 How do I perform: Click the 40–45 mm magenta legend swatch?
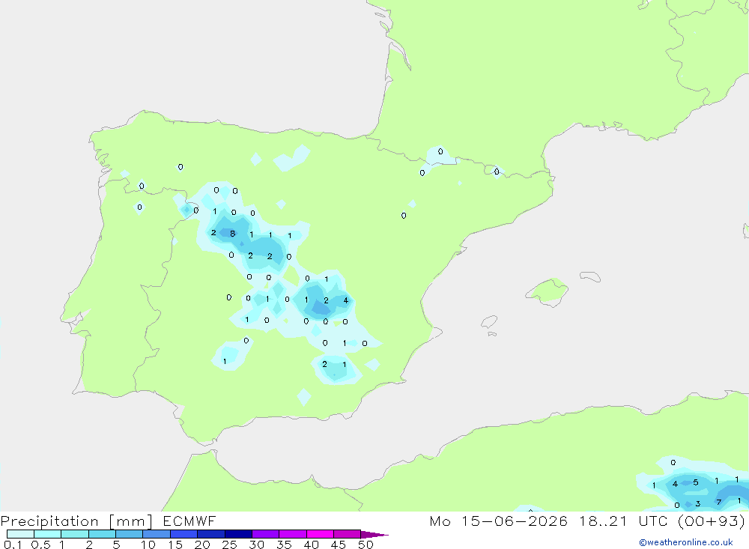point(320,534)
